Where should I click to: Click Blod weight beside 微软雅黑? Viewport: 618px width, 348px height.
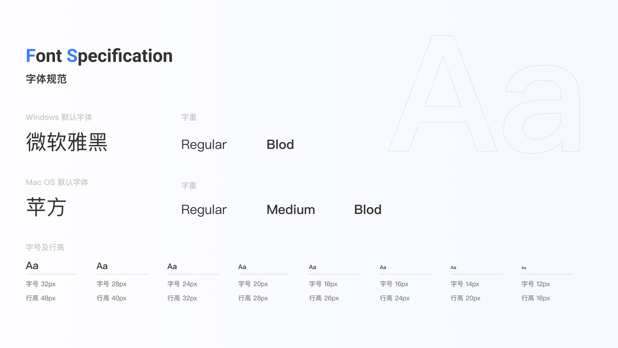click(280, 144)
